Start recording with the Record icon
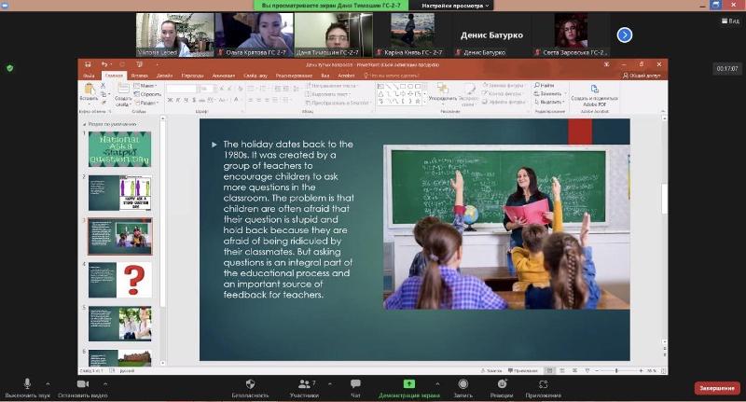The height and width of the screenshot is (402, 746). 463,386
